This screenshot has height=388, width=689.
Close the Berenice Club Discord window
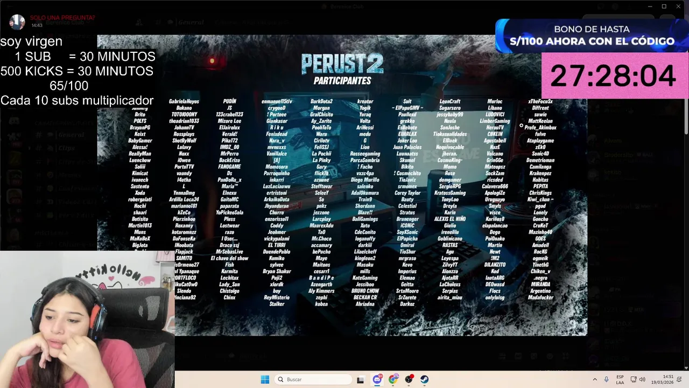pyautogui.click(x=678, y=6)
